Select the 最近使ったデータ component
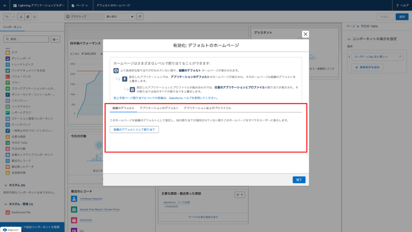The height and width of the screenshot is (232, 412). pos(23,167)
